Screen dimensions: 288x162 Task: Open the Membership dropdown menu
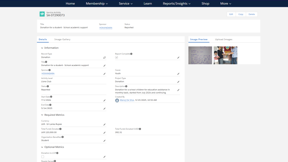pos(97,3)
